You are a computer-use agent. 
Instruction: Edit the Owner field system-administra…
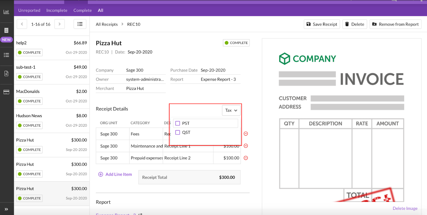click(x=146, y=79)
